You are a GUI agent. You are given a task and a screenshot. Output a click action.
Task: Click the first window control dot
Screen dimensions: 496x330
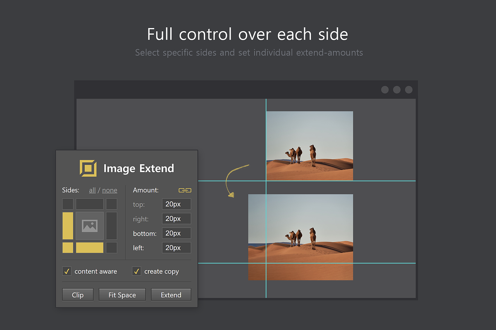coord(385,90)
